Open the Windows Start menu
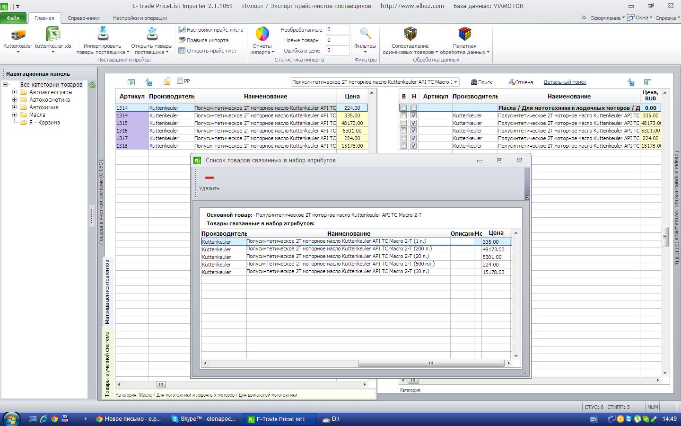 [x=11, y=418]
